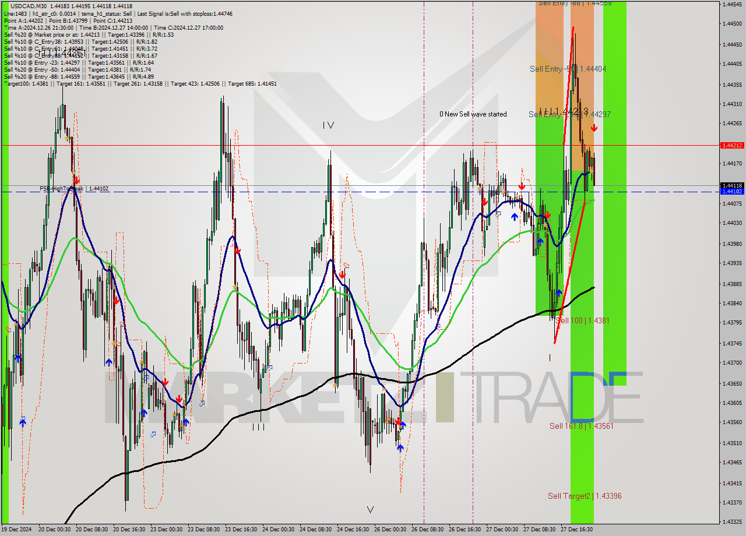746x536 pixels.
Task: Click the 1.44265 price axis label
Action: pyautogui.click(x=732, y=124)
